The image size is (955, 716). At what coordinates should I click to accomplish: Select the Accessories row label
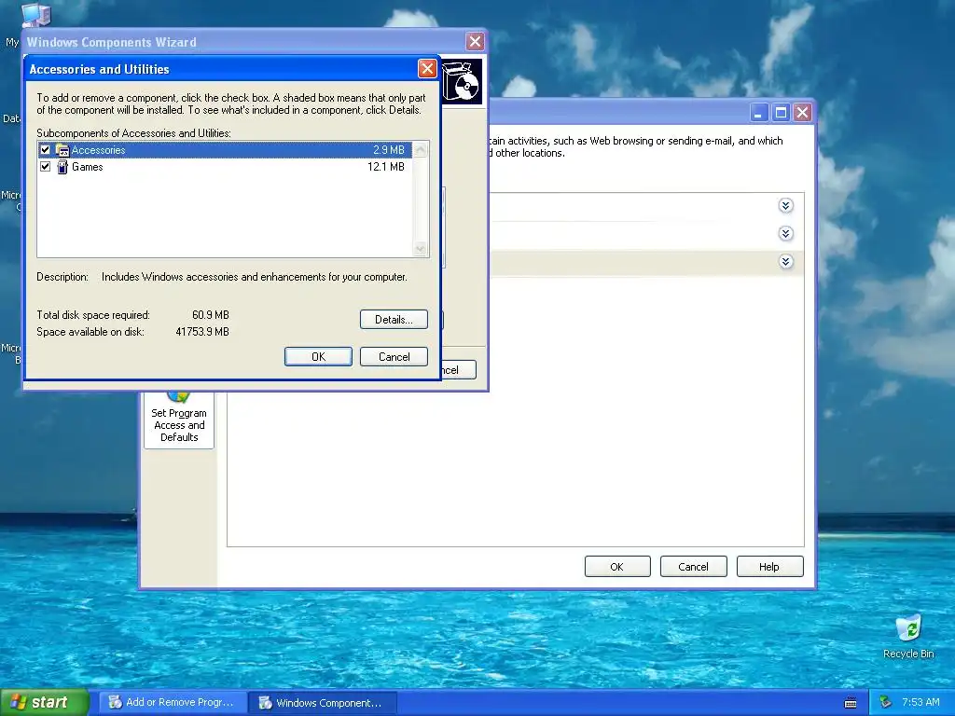pyautogui.click(x=98, y=150)
